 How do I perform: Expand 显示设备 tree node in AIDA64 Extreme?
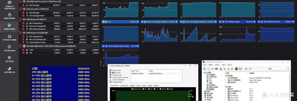(x=203, y=98)
